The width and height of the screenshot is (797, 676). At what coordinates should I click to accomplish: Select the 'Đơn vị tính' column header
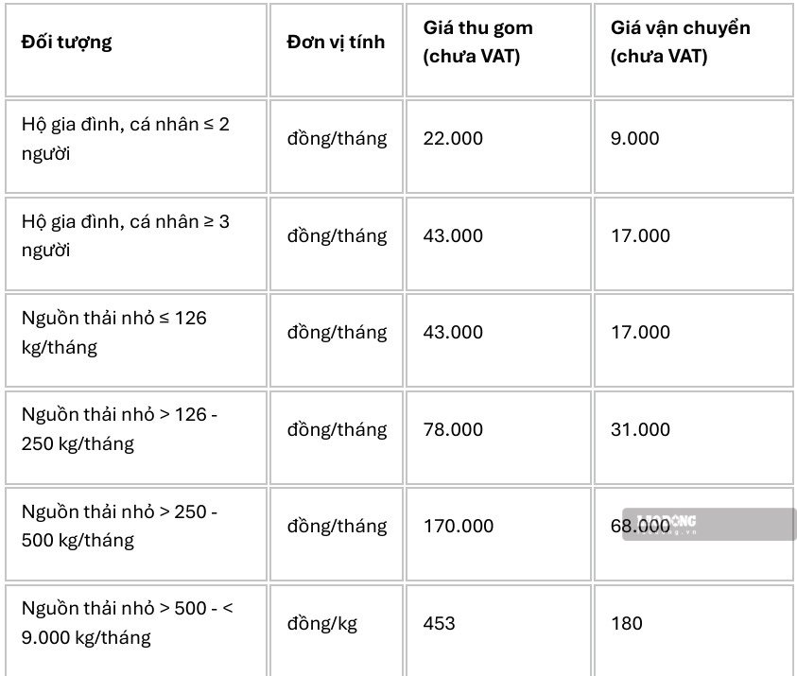[336, 42]
